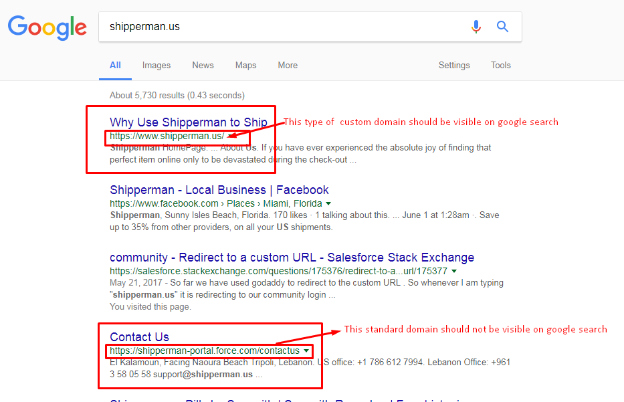Open the News tab

(203, 66)
